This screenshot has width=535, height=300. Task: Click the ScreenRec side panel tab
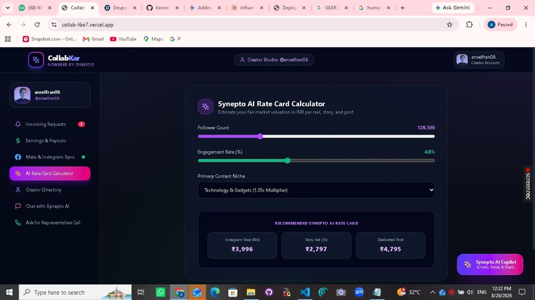coord(528,184)
